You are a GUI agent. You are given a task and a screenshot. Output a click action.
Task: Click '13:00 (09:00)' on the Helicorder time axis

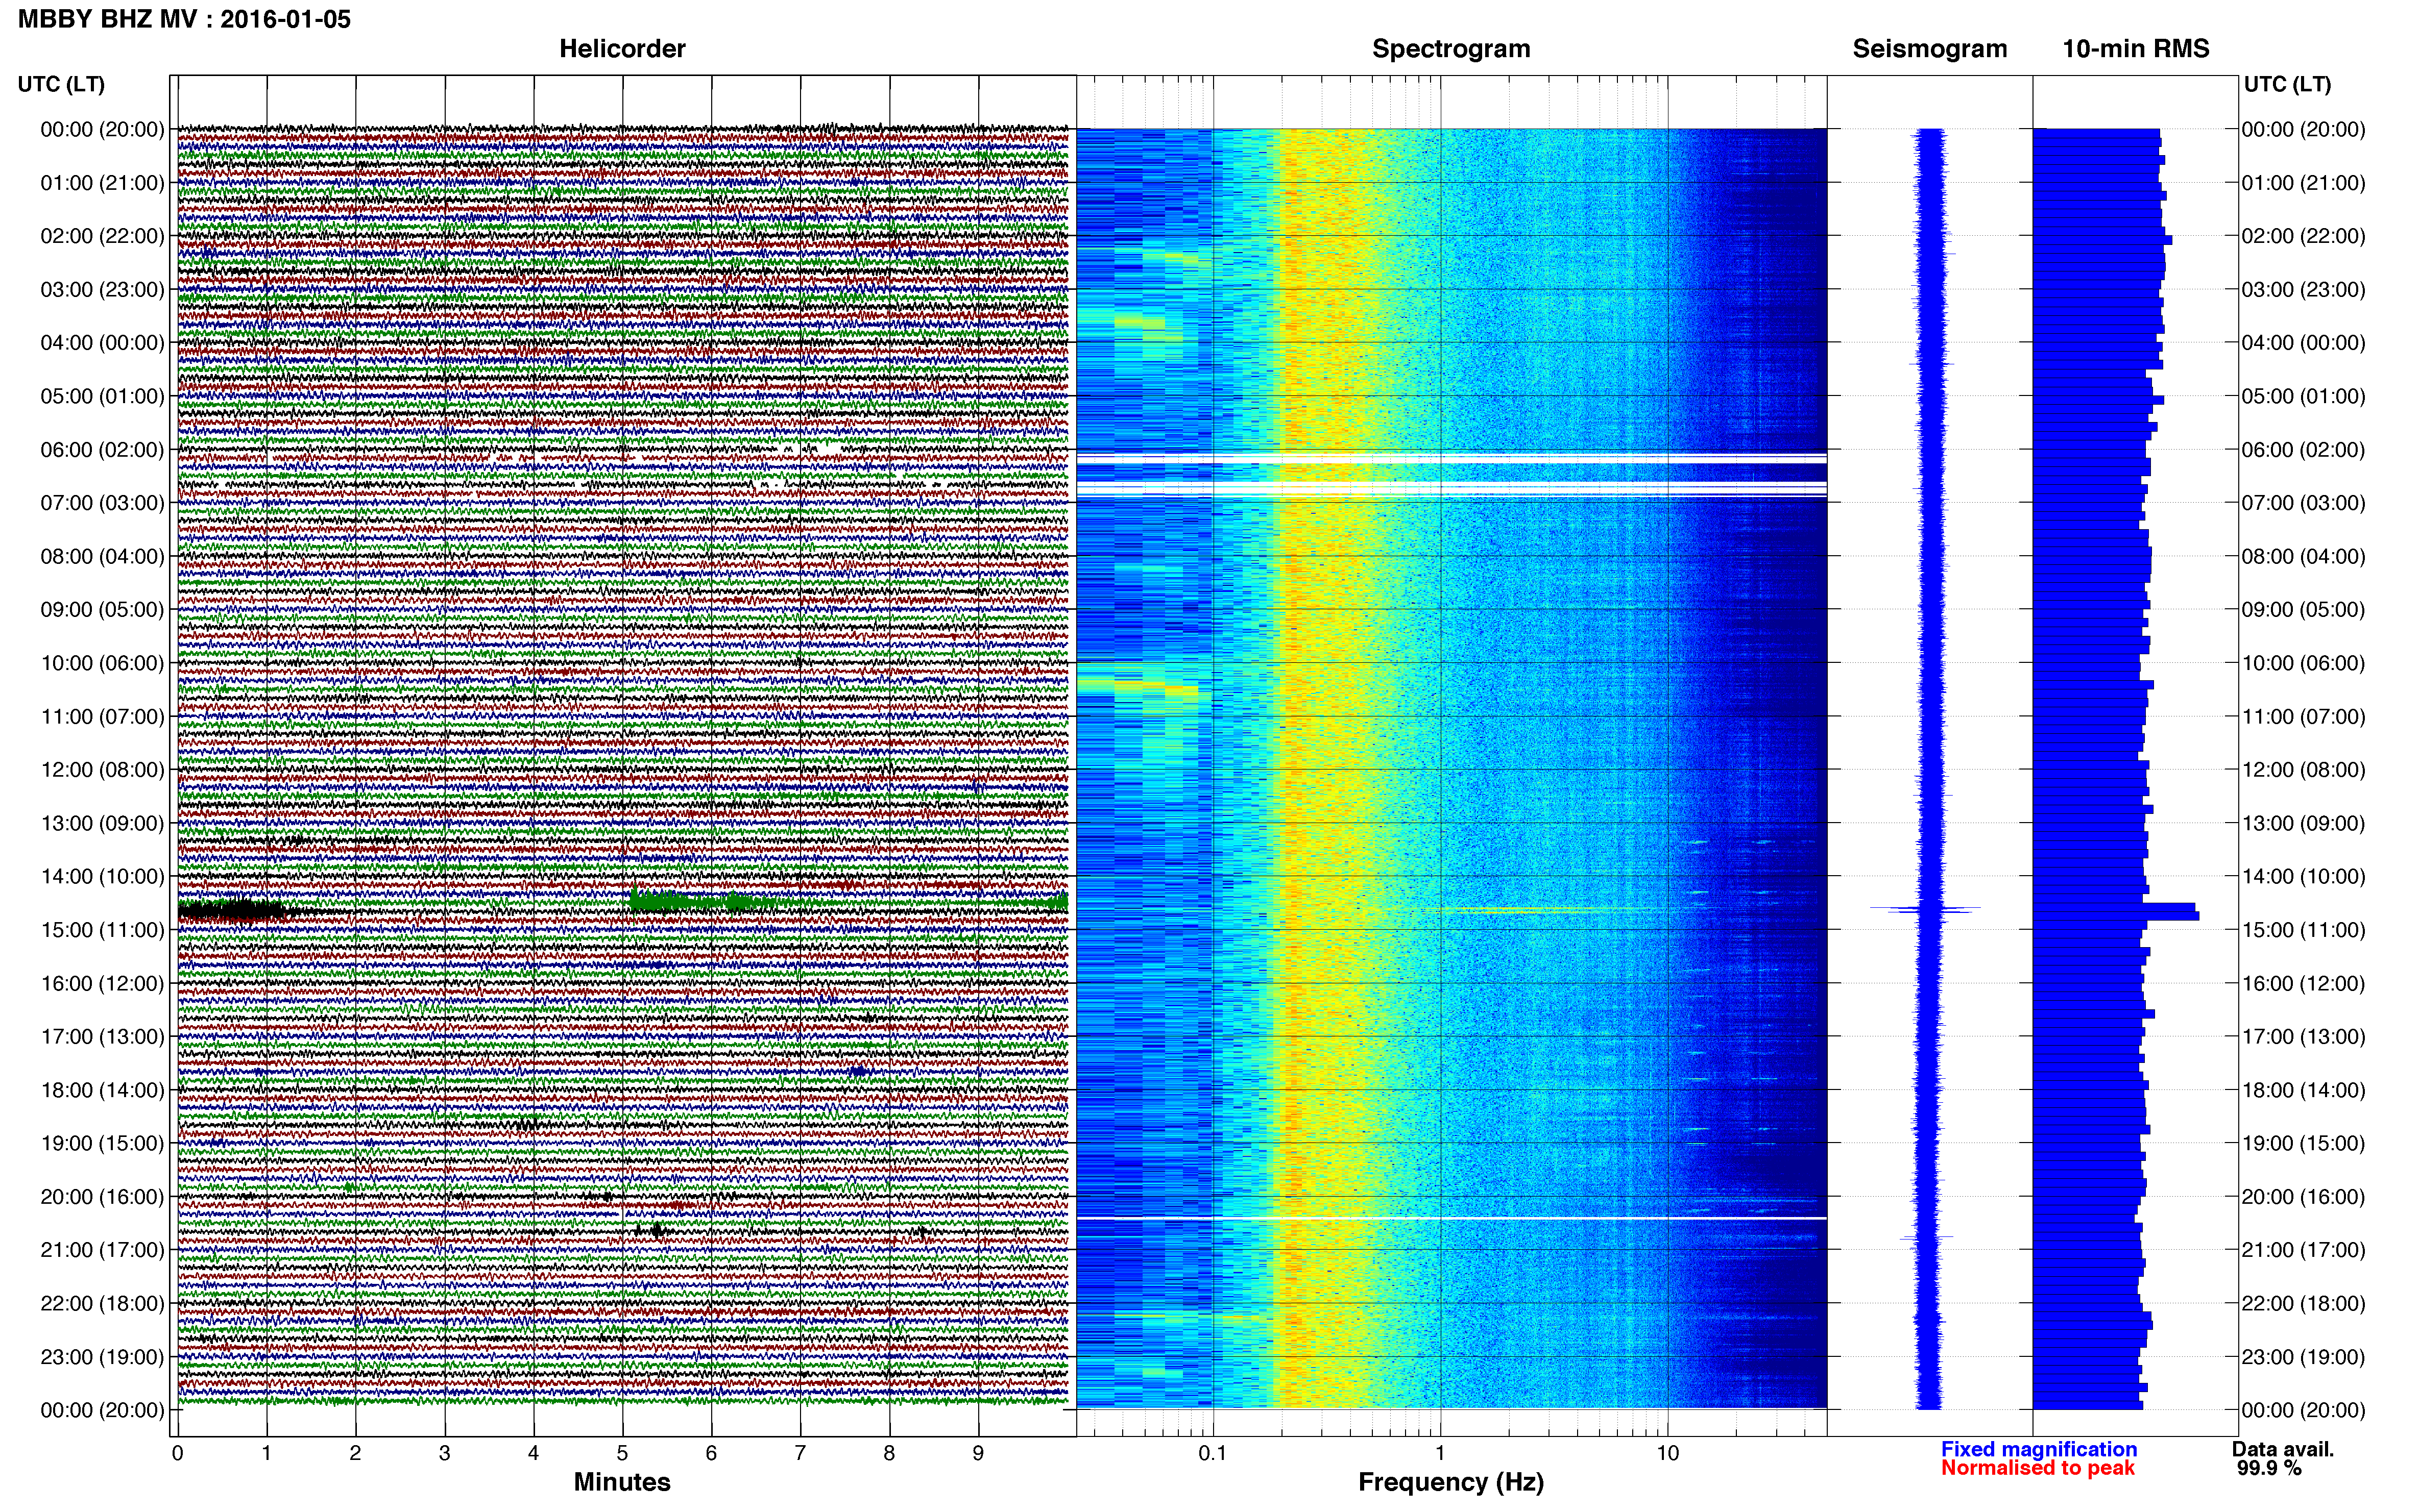[x=102, y=824]
